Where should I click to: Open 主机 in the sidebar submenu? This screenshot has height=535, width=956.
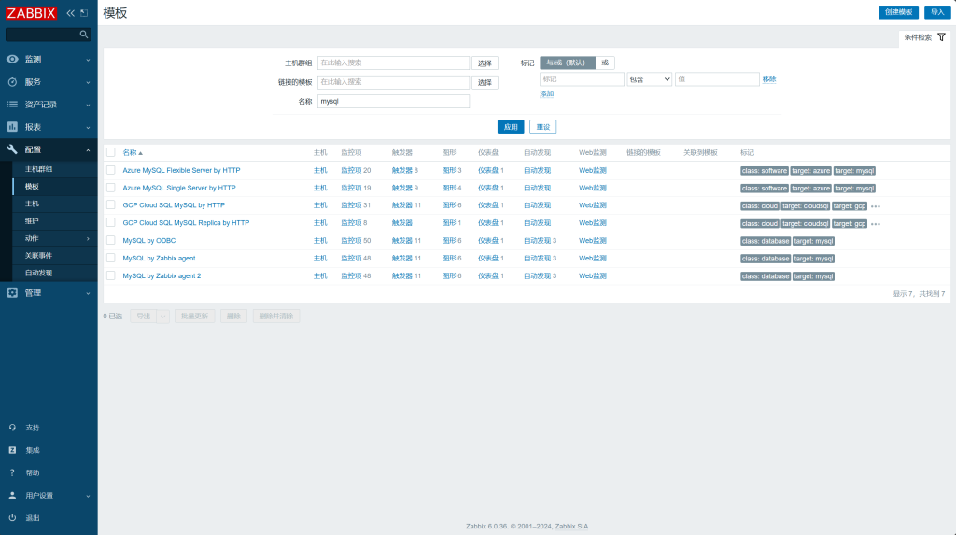pos(32,204)
